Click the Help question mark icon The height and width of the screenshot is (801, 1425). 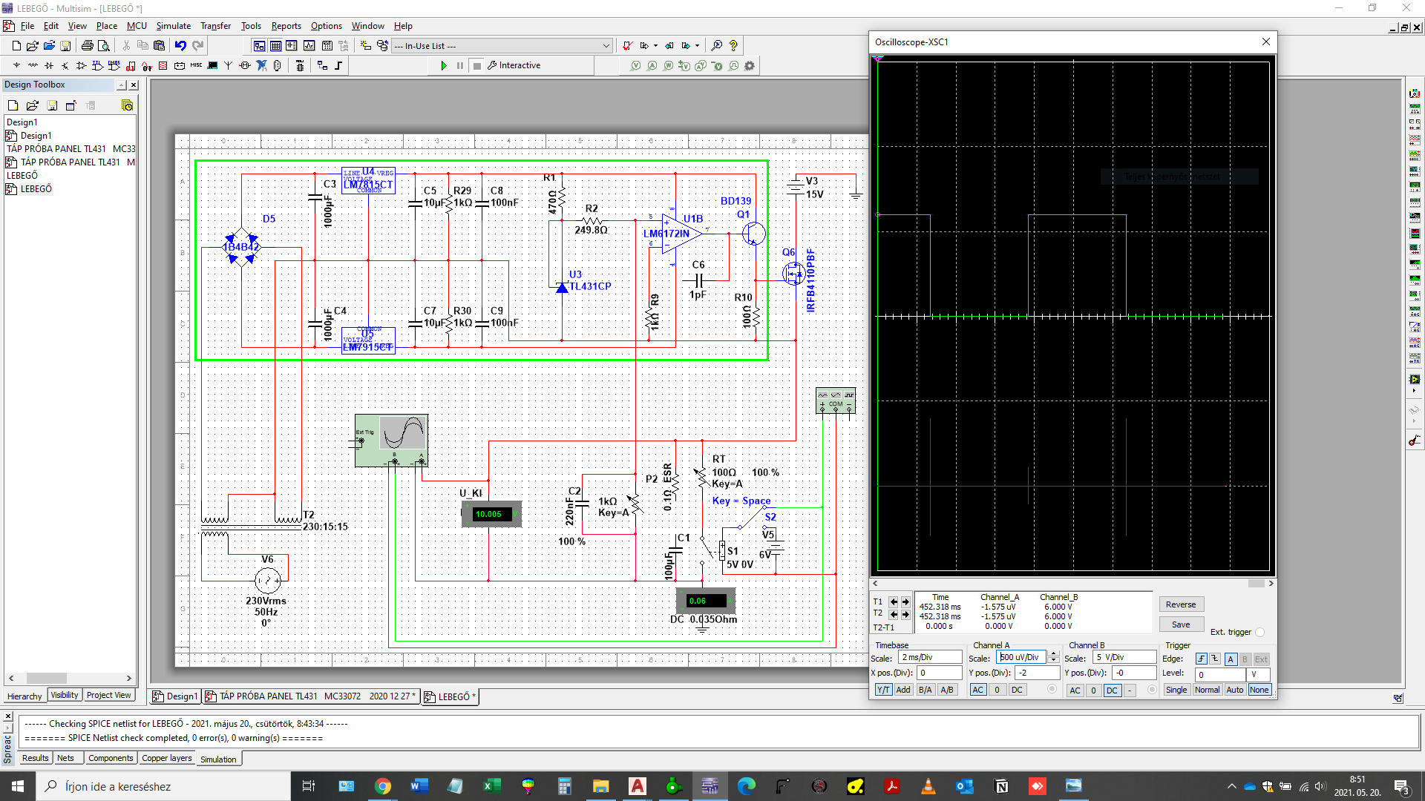(x=733, y=46)
